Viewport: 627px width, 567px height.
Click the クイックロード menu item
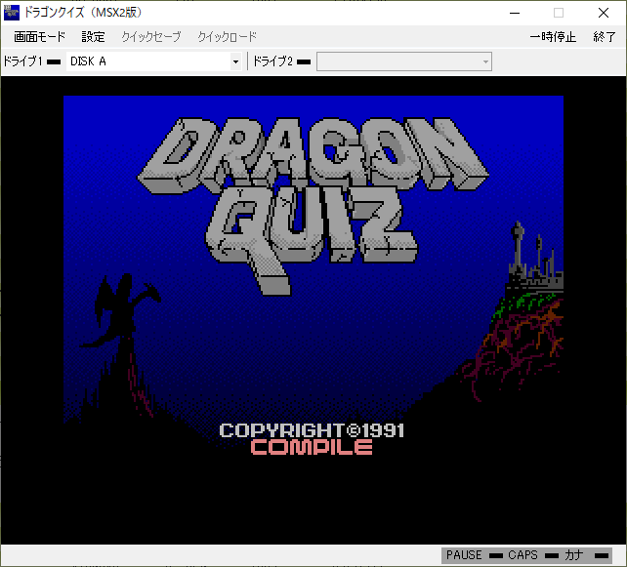pos(228,37)
